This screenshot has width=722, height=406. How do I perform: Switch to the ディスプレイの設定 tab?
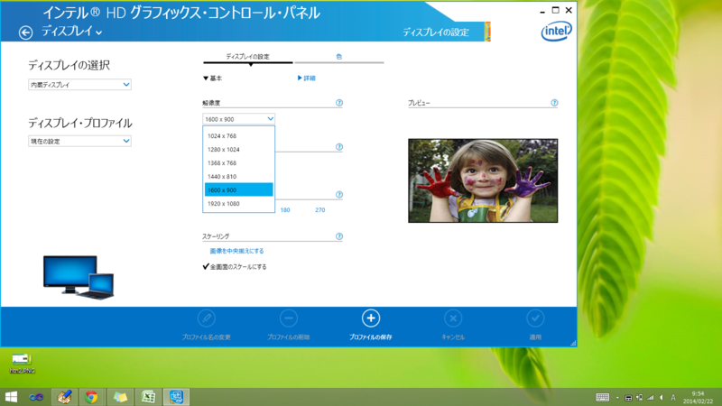[x=247, y=57]
